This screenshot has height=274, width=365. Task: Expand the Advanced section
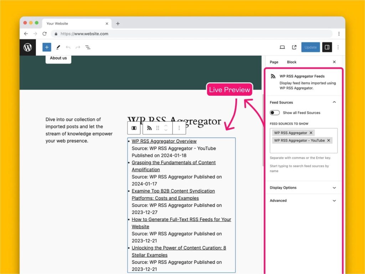pyautogui.click(x=334, y=201)
